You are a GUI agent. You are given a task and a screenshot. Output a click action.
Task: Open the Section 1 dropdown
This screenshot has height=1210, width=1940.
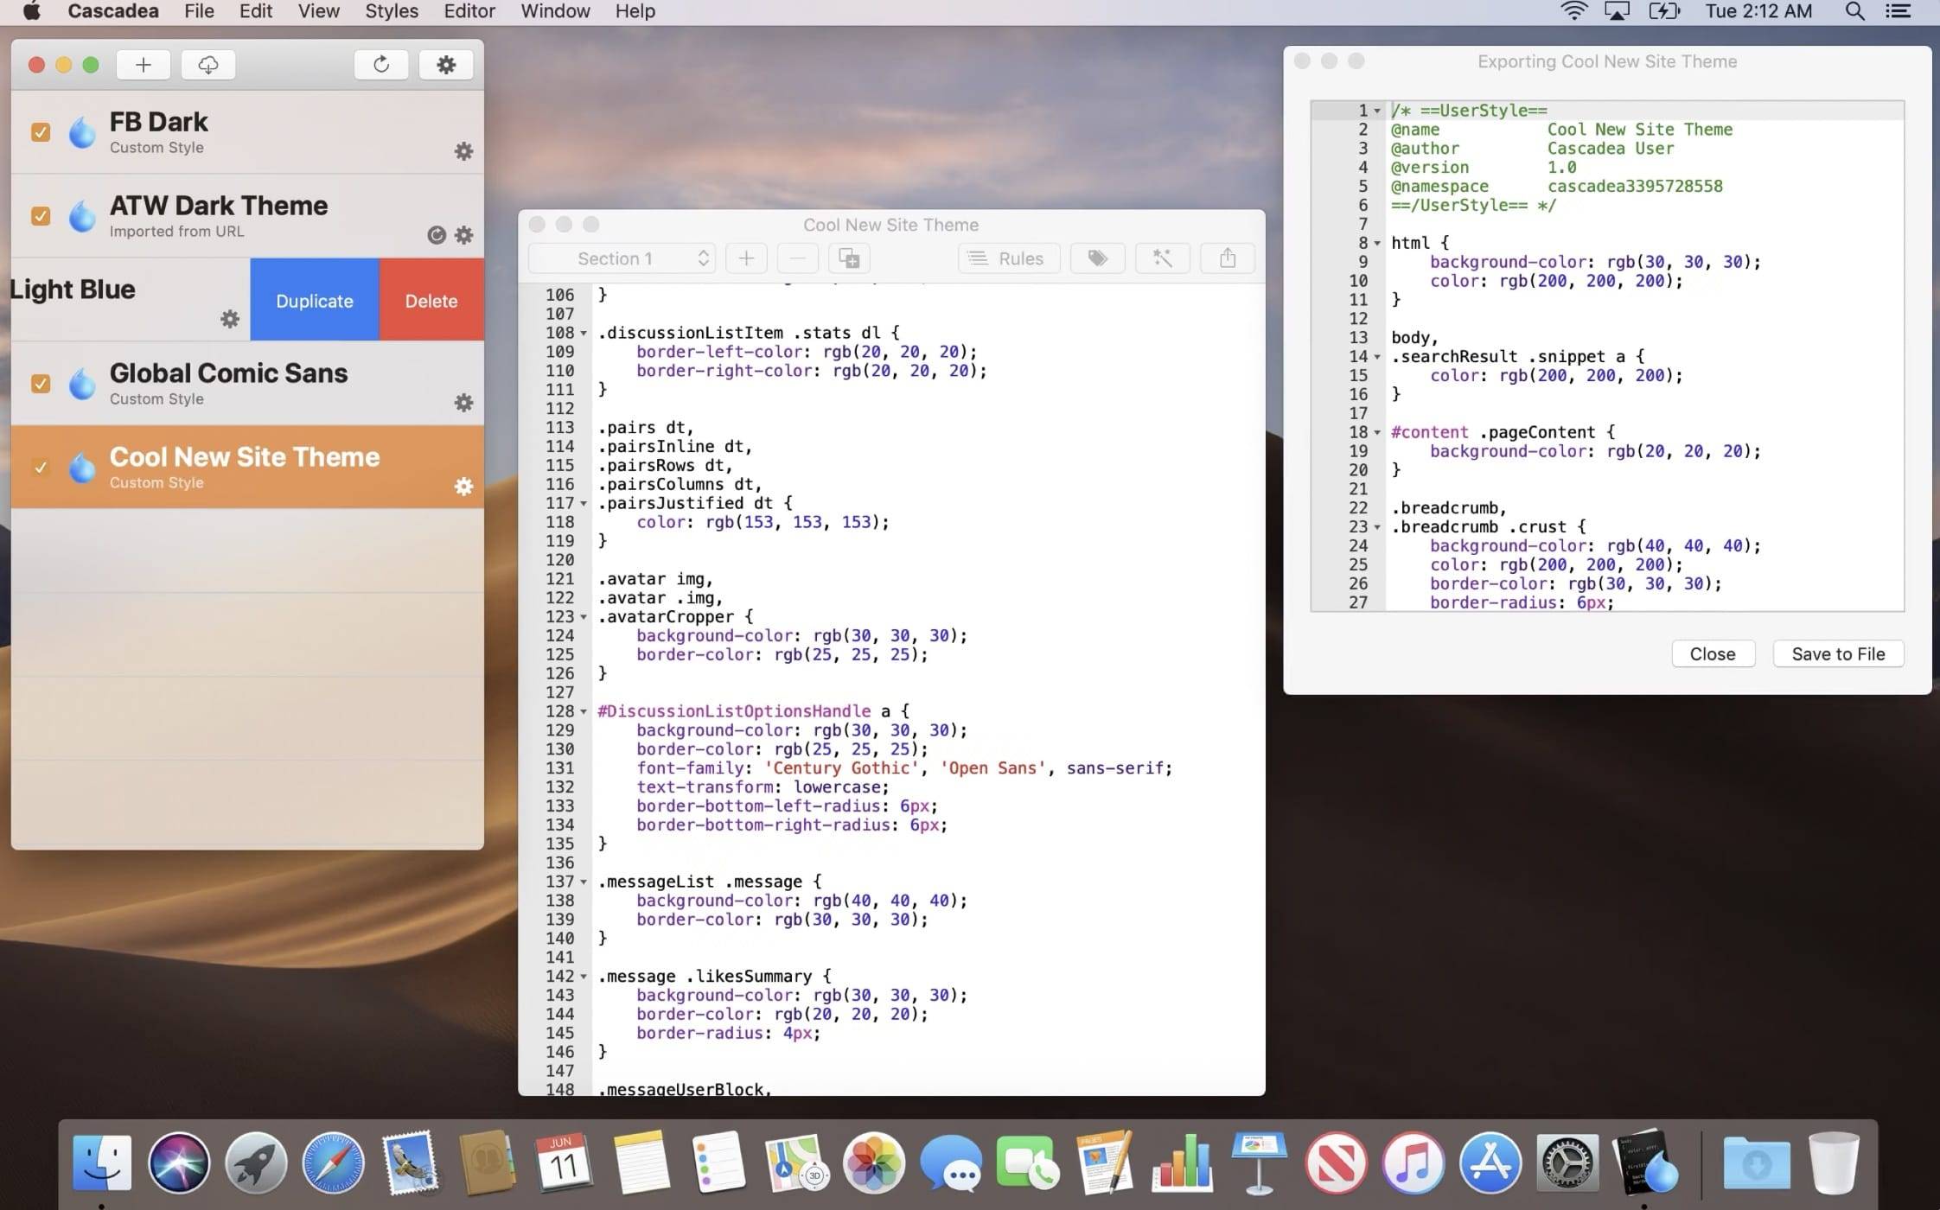pos(622,258)
